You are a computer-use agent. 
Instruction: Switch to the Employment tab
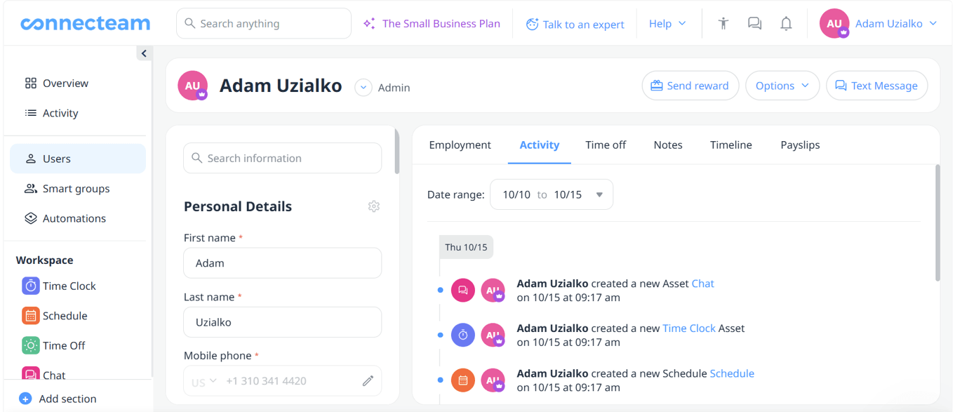(460, 145)
